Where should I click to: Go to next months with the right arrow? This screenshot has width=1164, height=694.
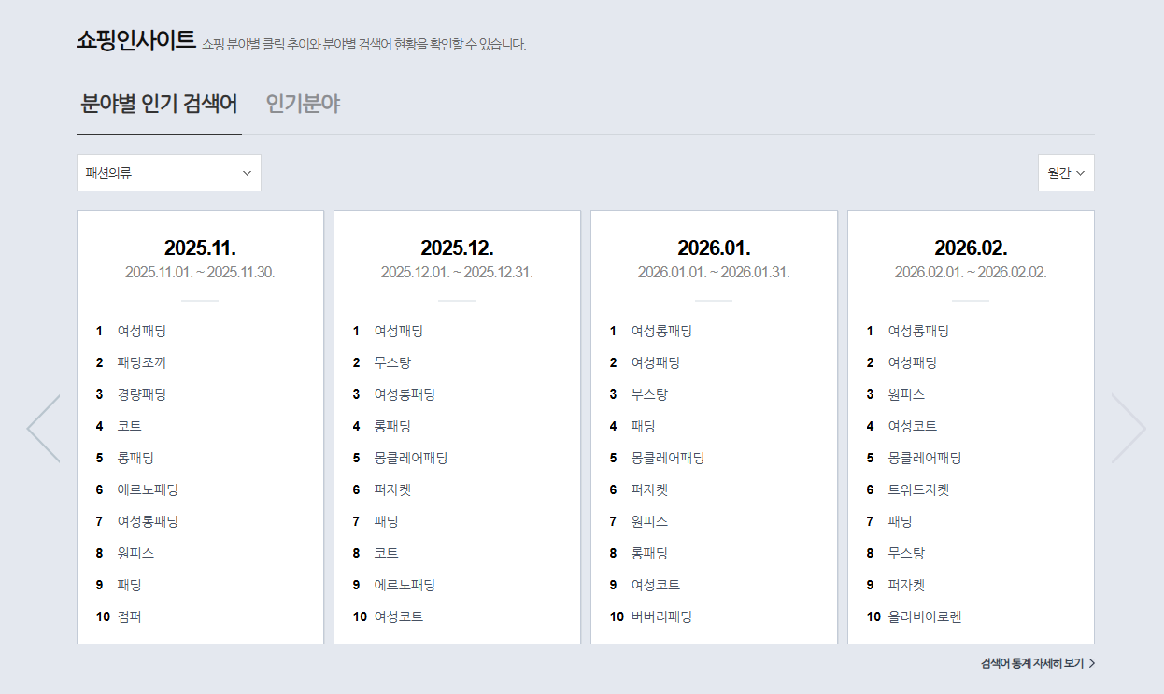(1129, 429)
